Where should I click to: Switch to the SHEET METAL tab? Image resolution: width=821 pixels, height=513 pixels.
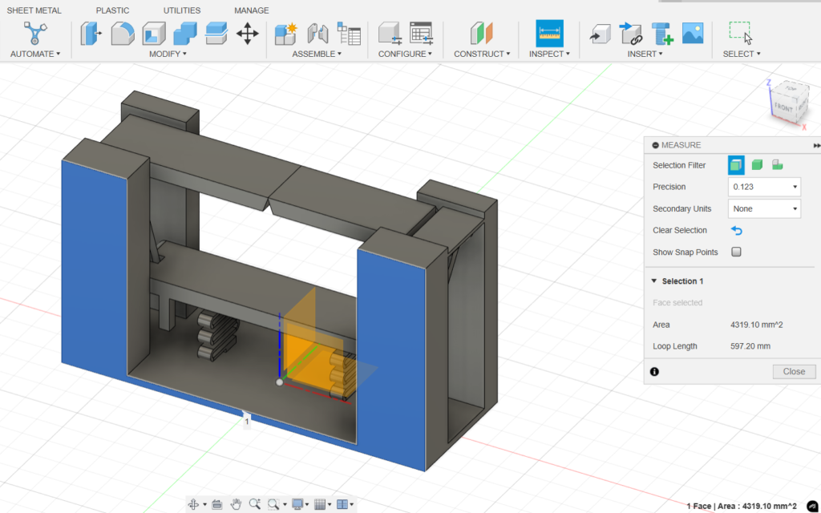34,10
